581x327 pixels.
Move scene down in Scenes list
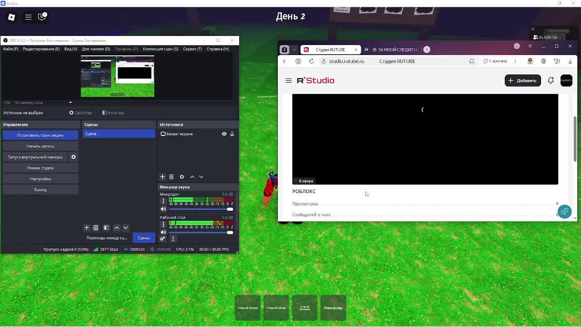coord(126,228)
